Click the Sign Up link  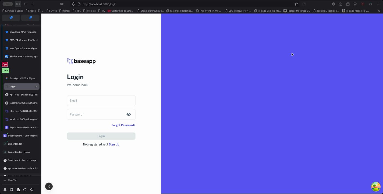point(114,144)
